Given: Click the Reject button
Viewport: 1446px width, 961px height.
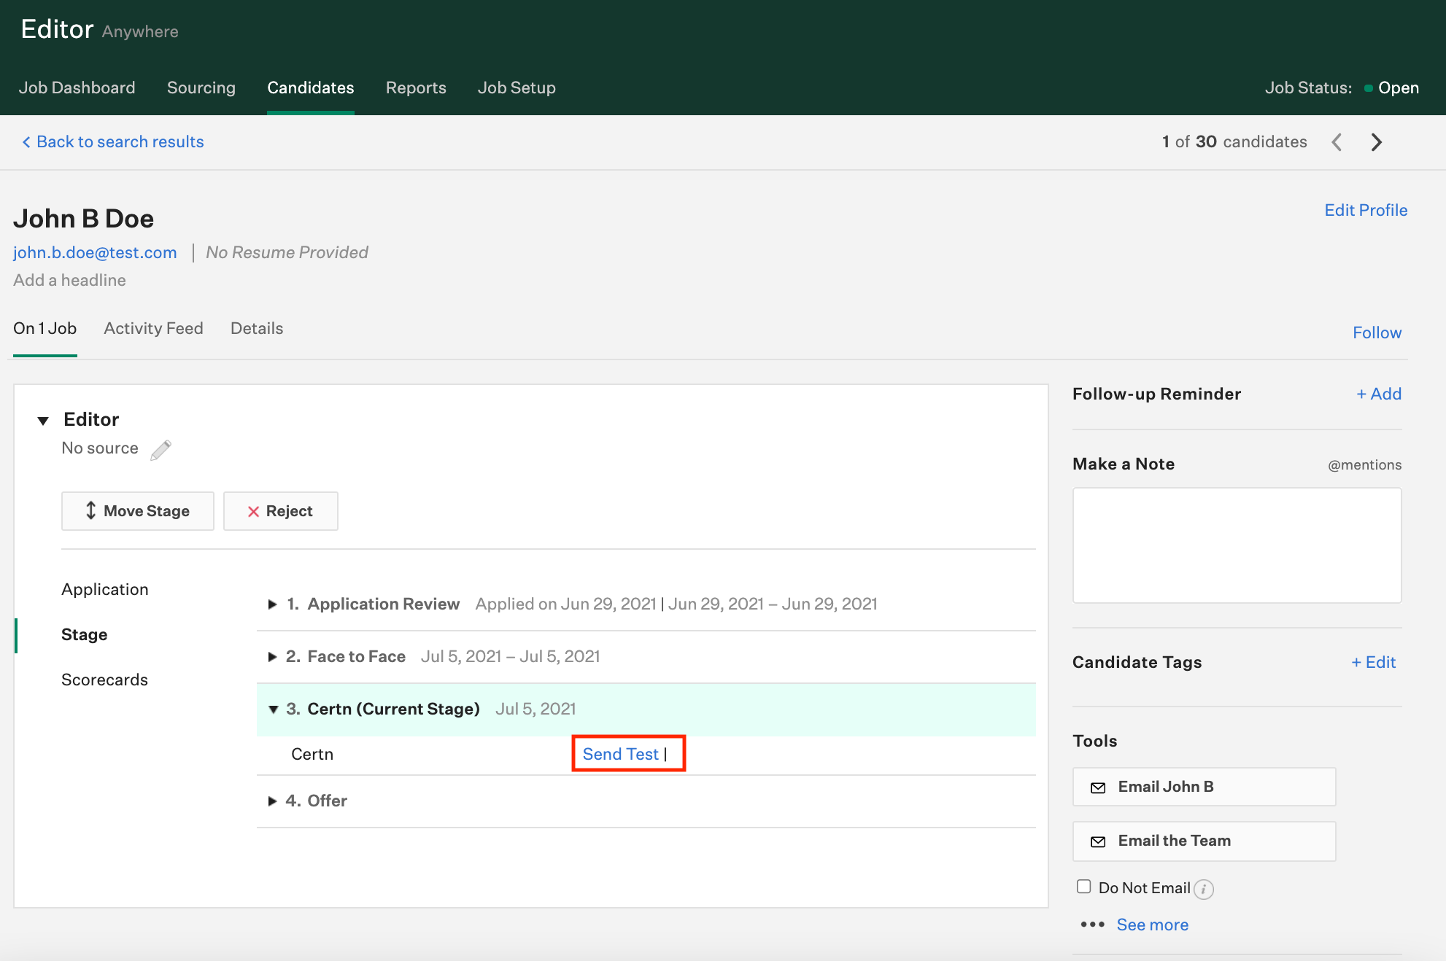Looking at the screenshot, I should tap(281, 511).
